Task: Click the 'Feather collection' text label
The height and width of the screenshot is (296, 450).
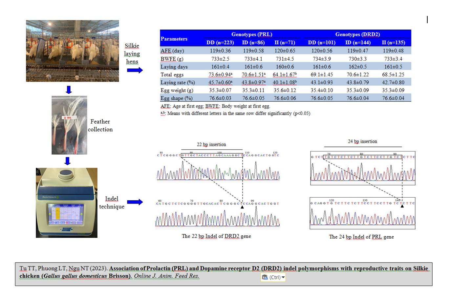Action: [100, 125]
